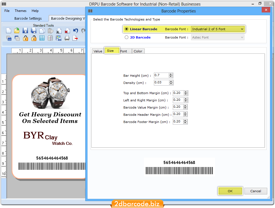Click the Barcode Value Margin field
This screenshot has width=275, height=208.
(178, 107)
